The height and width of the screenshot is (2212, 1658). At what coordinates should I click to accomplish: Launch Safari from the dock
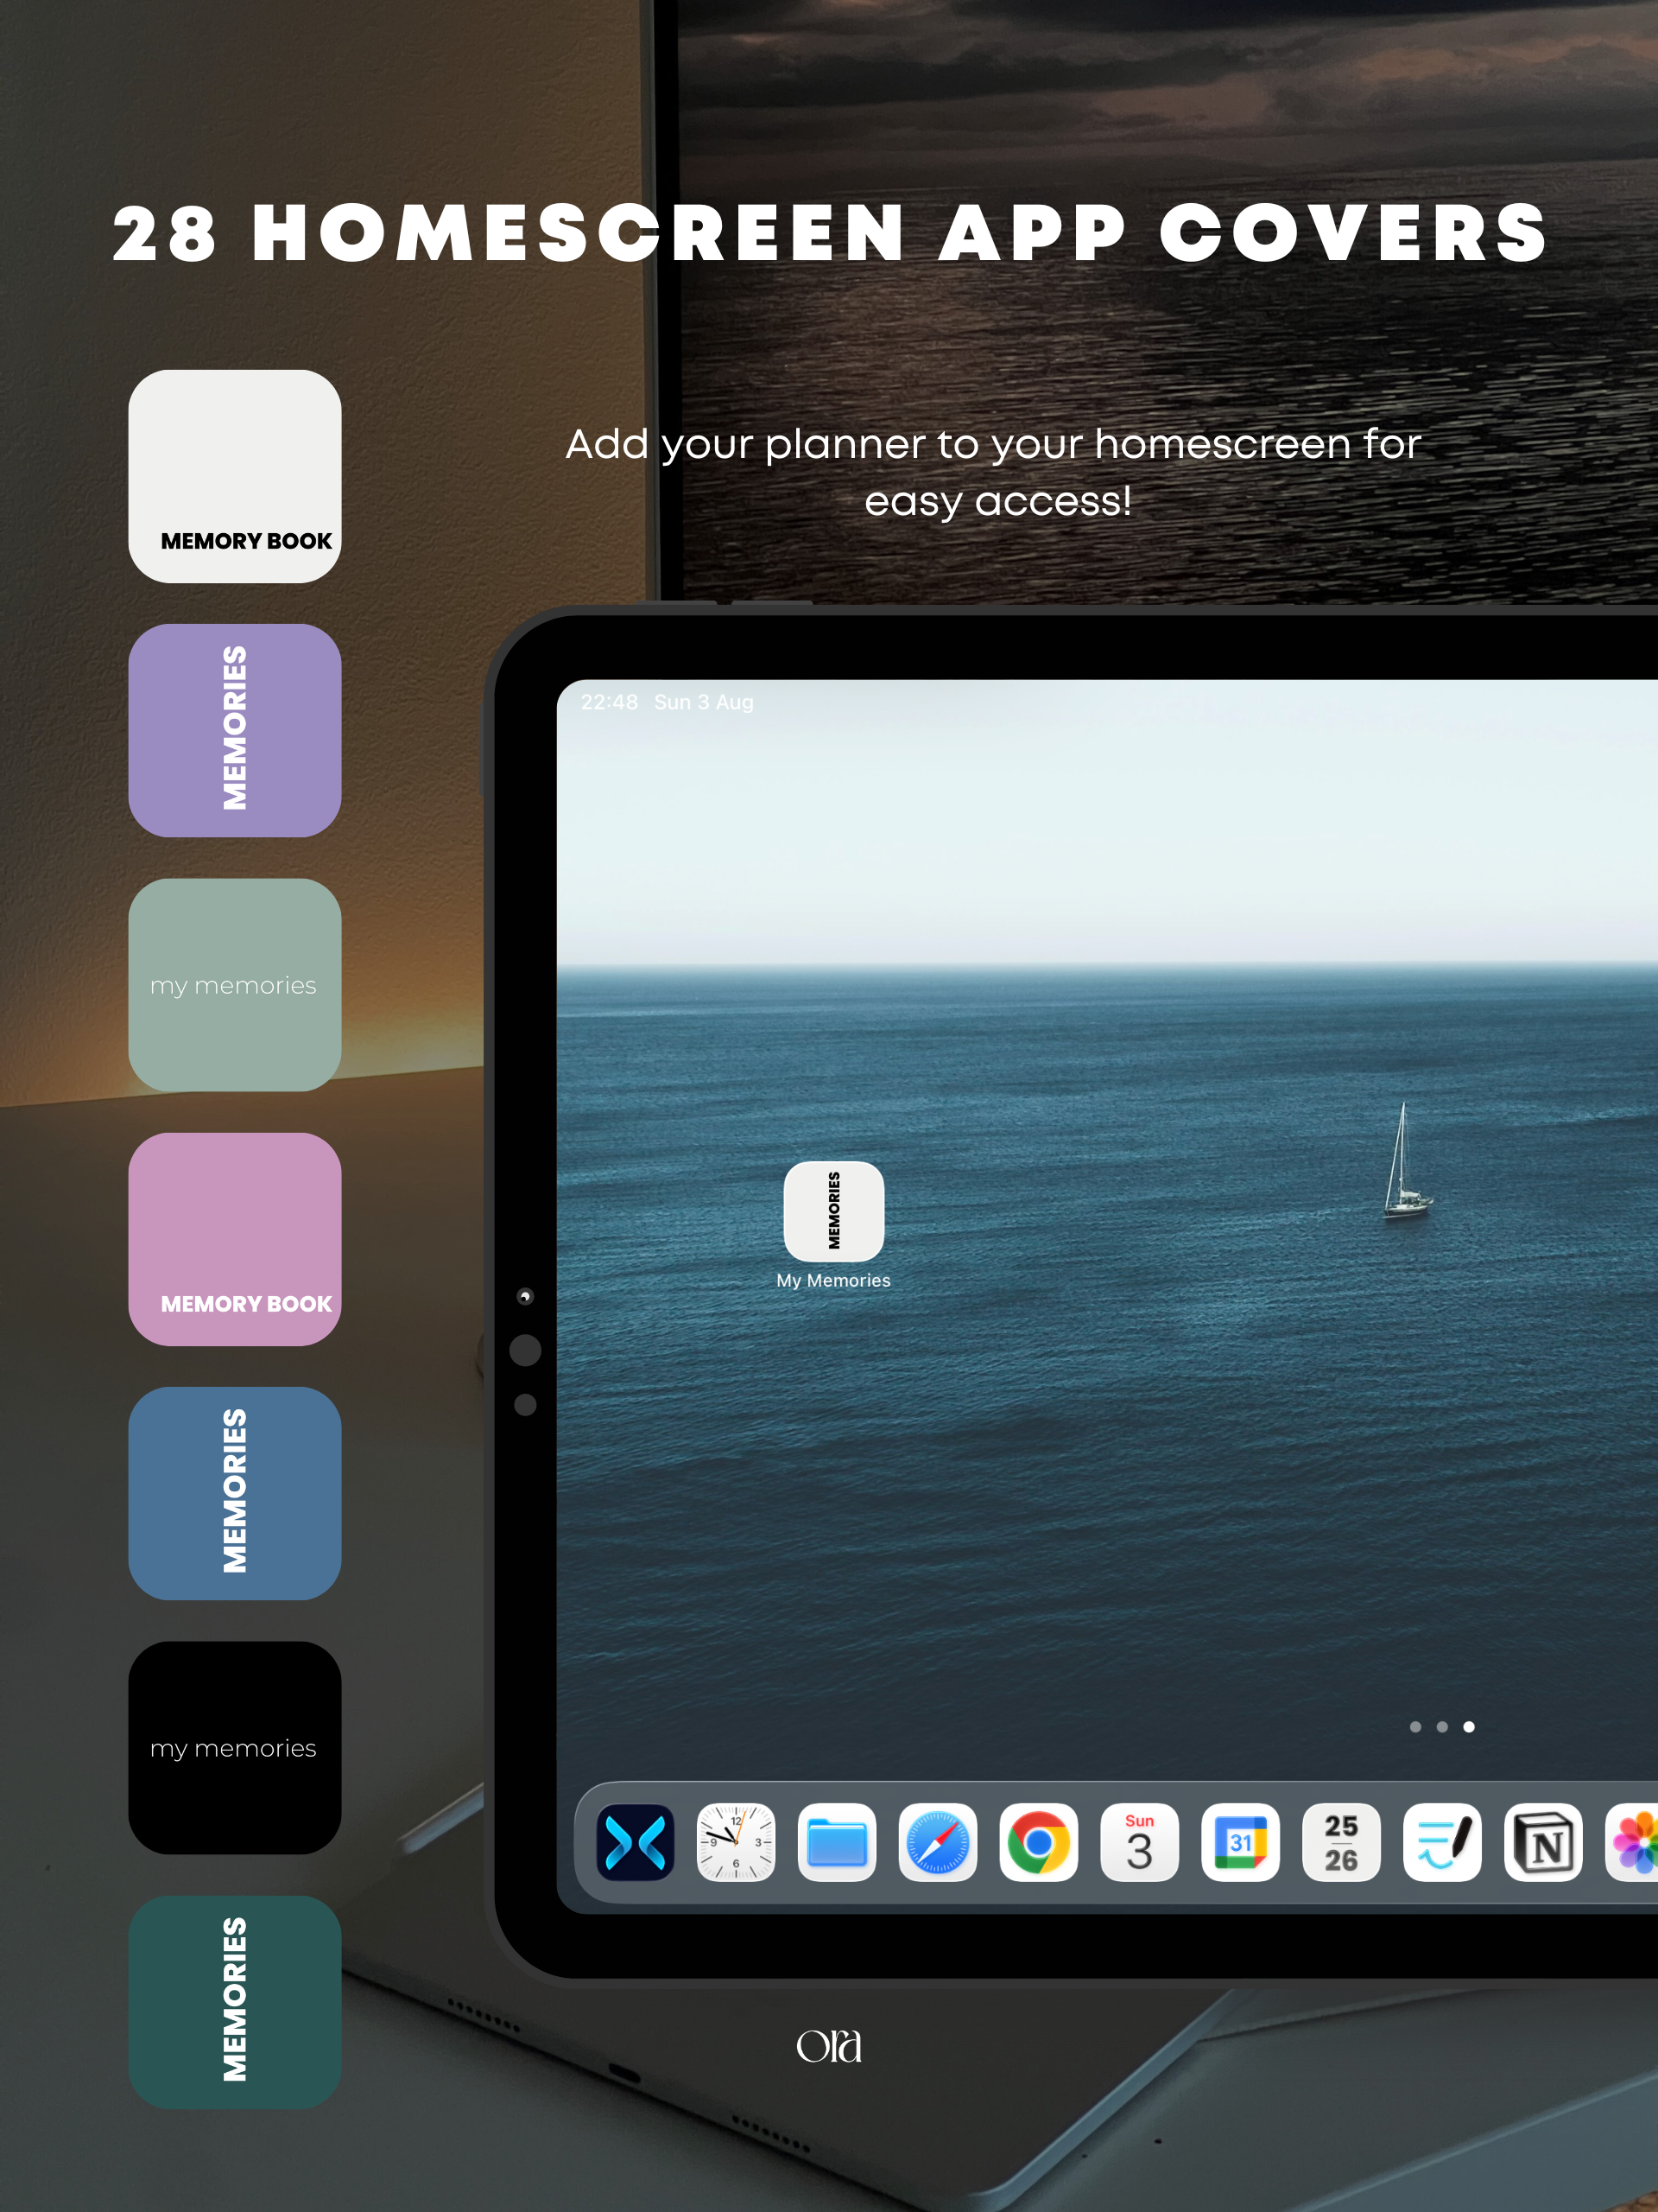point(938,1842)
